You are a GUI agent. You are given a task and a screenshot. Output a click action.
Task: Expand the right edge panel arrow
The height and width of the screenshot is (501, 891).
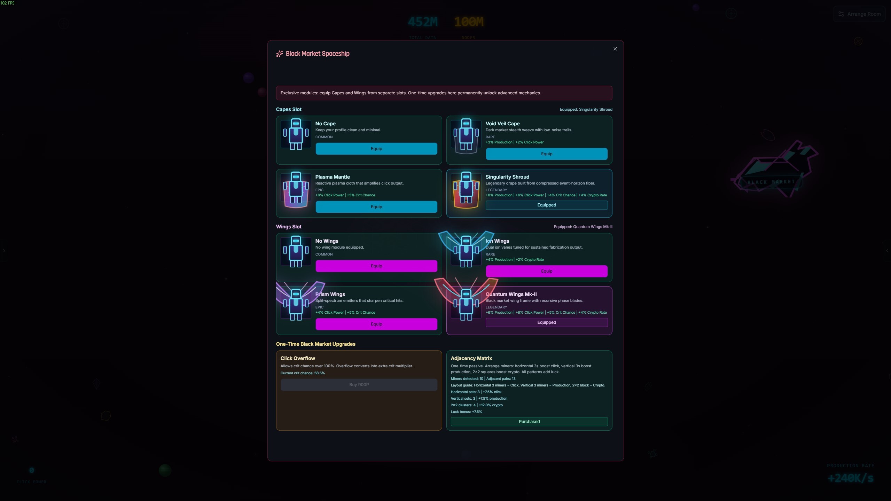click(887, 251)
